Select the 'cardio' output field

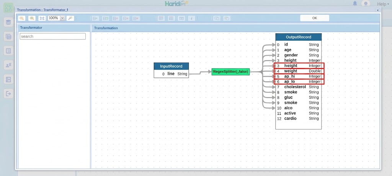point(299,118)
